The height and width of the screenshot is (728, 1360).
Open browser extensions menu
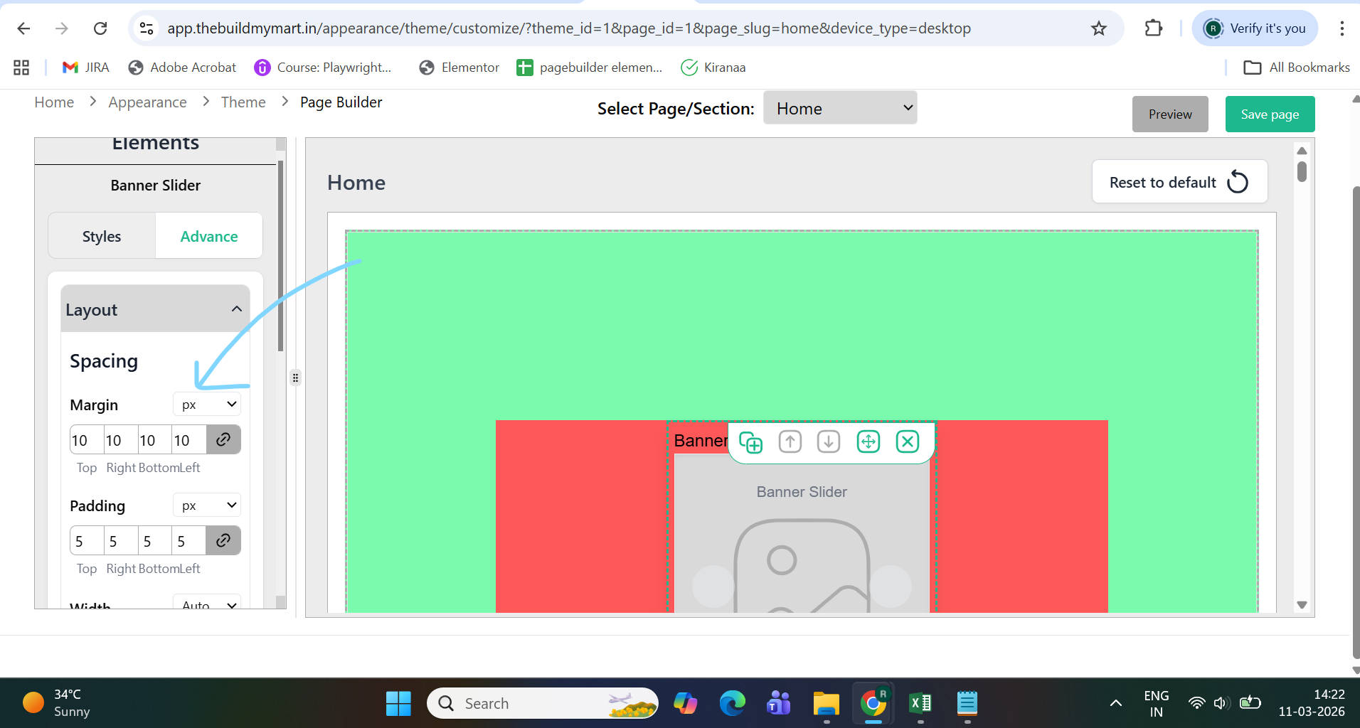click(1154, 28)
